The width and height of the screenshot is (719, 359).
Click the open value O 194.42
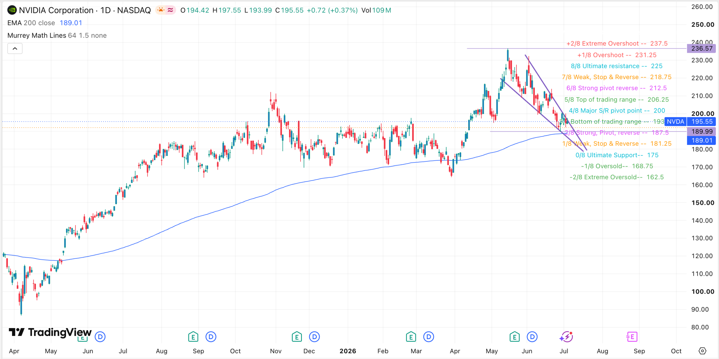pos(195,10)
